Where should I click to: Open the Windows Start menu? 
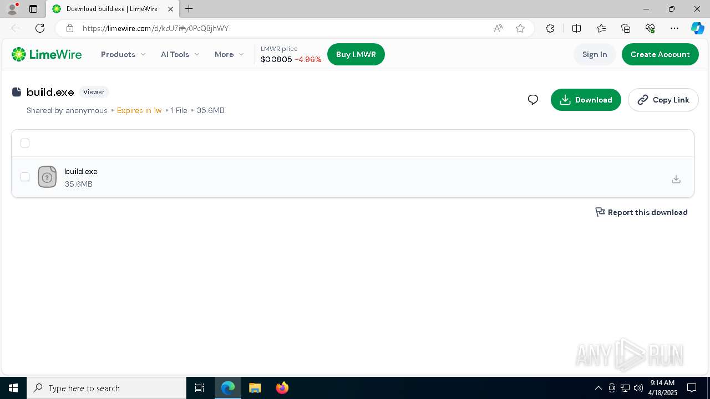(x=13, y=388)
